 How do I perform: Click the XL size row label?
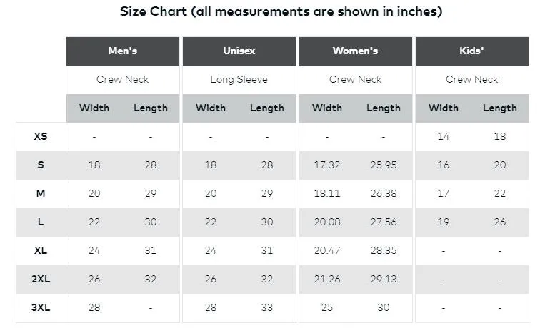(x=41, y=250)
